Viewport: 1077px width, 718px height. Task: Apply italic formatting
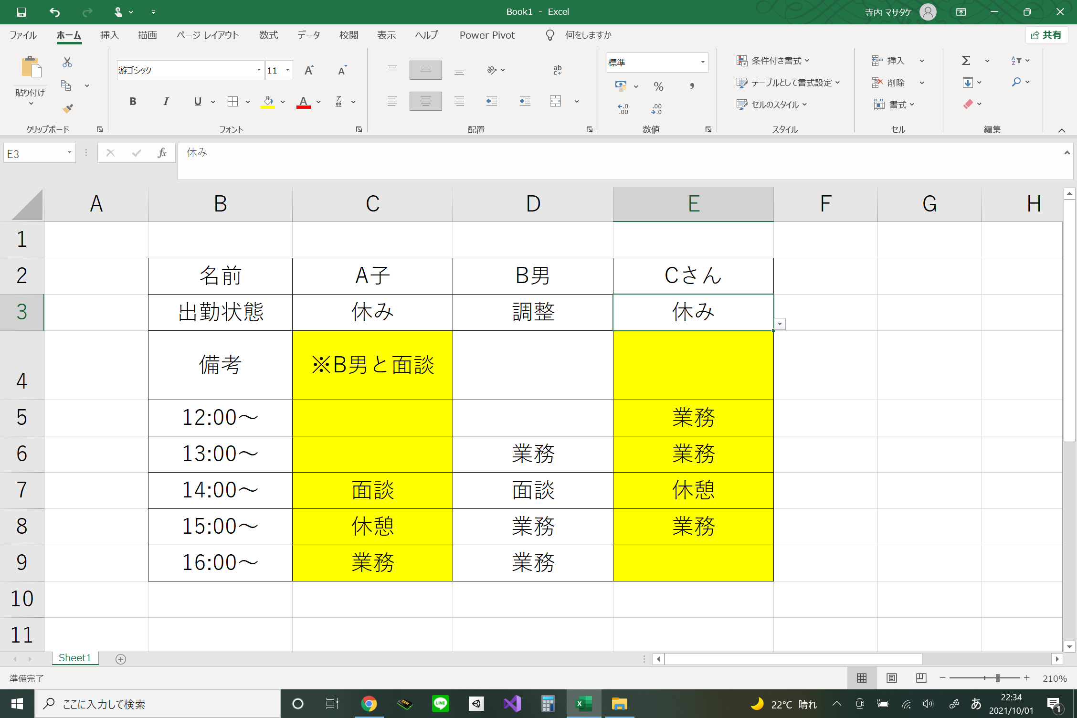point(166,101)
